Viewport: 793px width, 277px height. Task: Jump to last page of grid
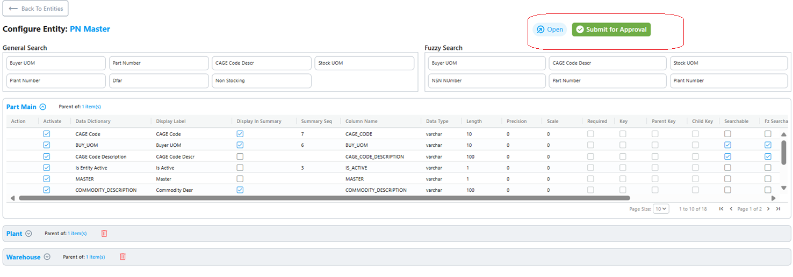click(x=778, y=209)
